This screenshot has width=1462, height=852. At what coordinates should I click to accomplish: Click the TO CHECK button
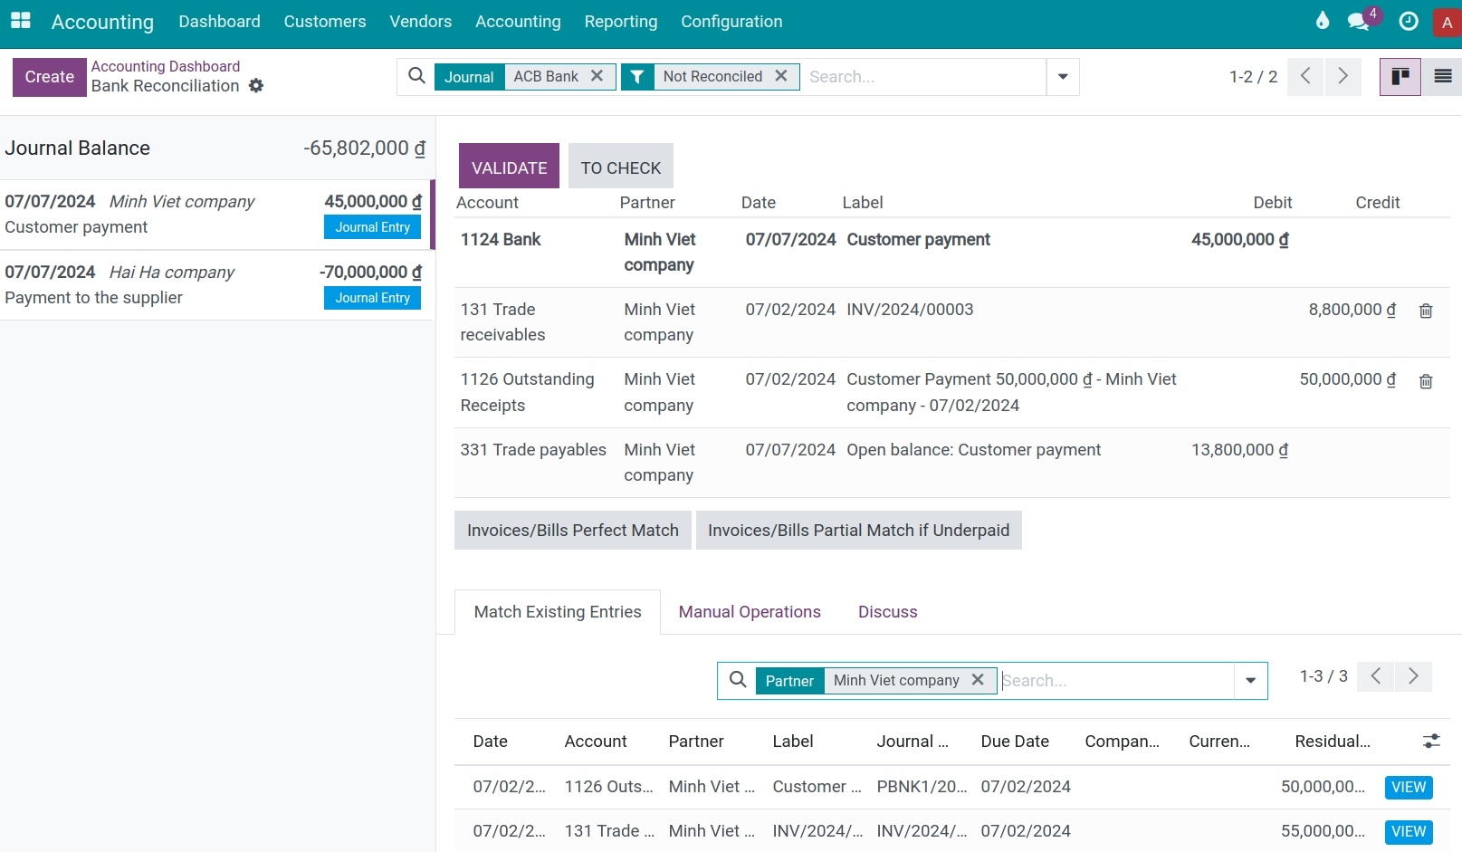621,168
